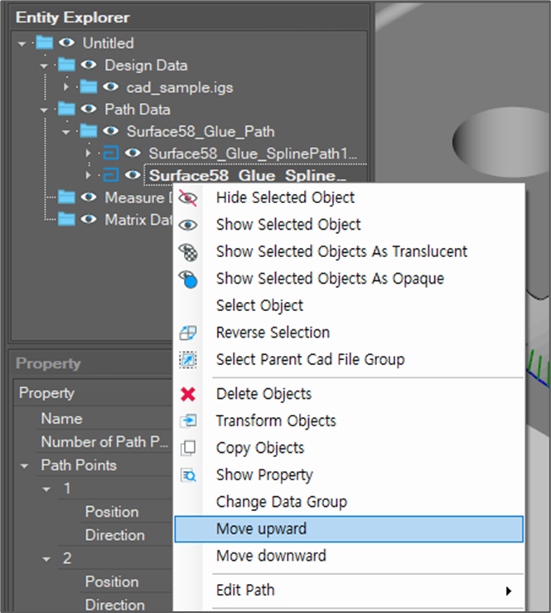This screenshot has height=613, width=551.
Task: Select the Surface58_Glue_Path folder in tree
Action: pyautogui.click(x=200, y=131)
